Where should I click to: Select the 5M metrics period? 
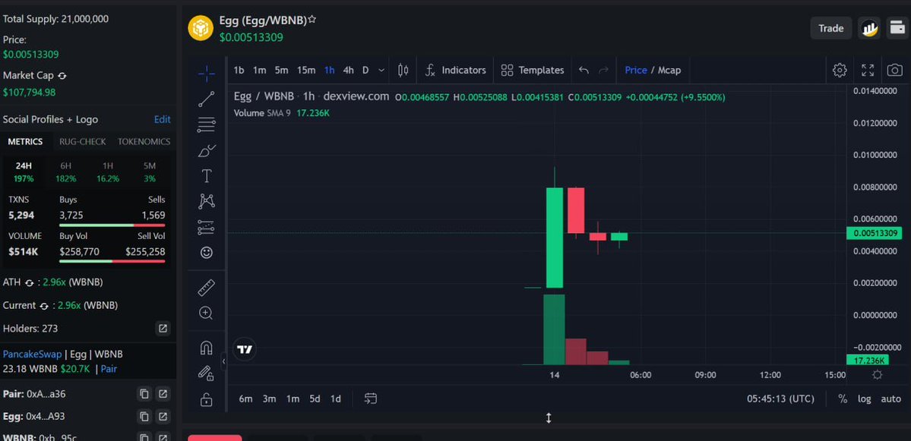150,172
